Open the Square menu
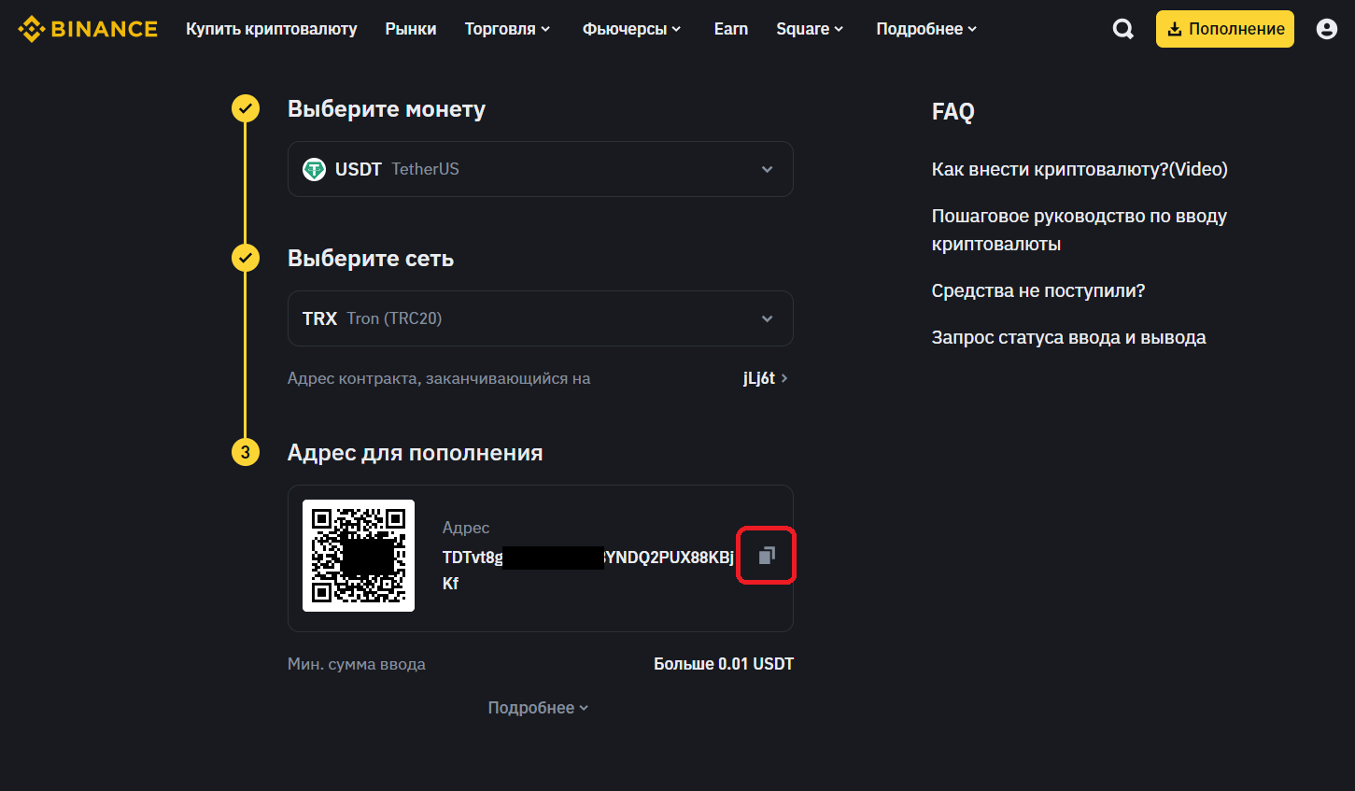Screen dimensions: 1355x791 (x=810, y=29)
